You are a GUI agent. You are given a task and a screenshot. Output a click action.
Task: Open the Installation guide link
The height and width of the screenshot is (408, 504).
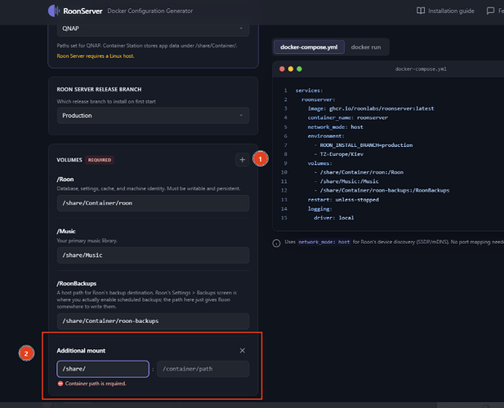pos(445,11)
